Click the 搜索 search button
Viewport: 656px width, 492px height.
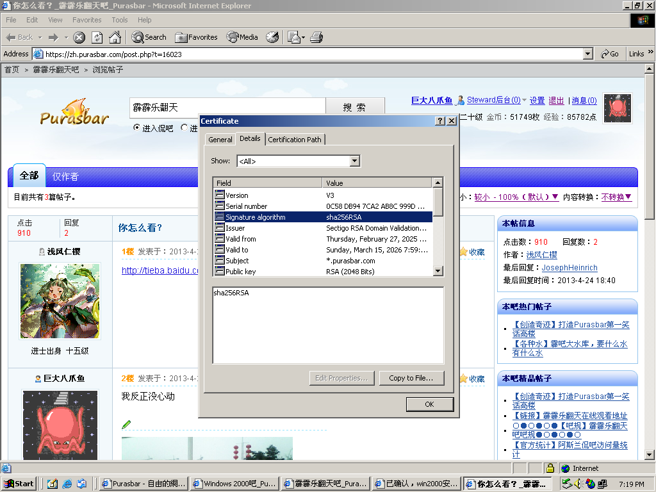(x=355, y=108)
